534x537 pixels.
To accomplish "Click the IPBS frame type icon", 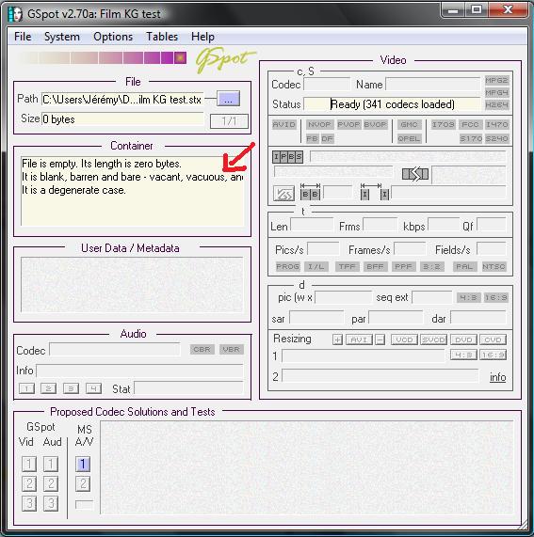I will coord(287,157).
